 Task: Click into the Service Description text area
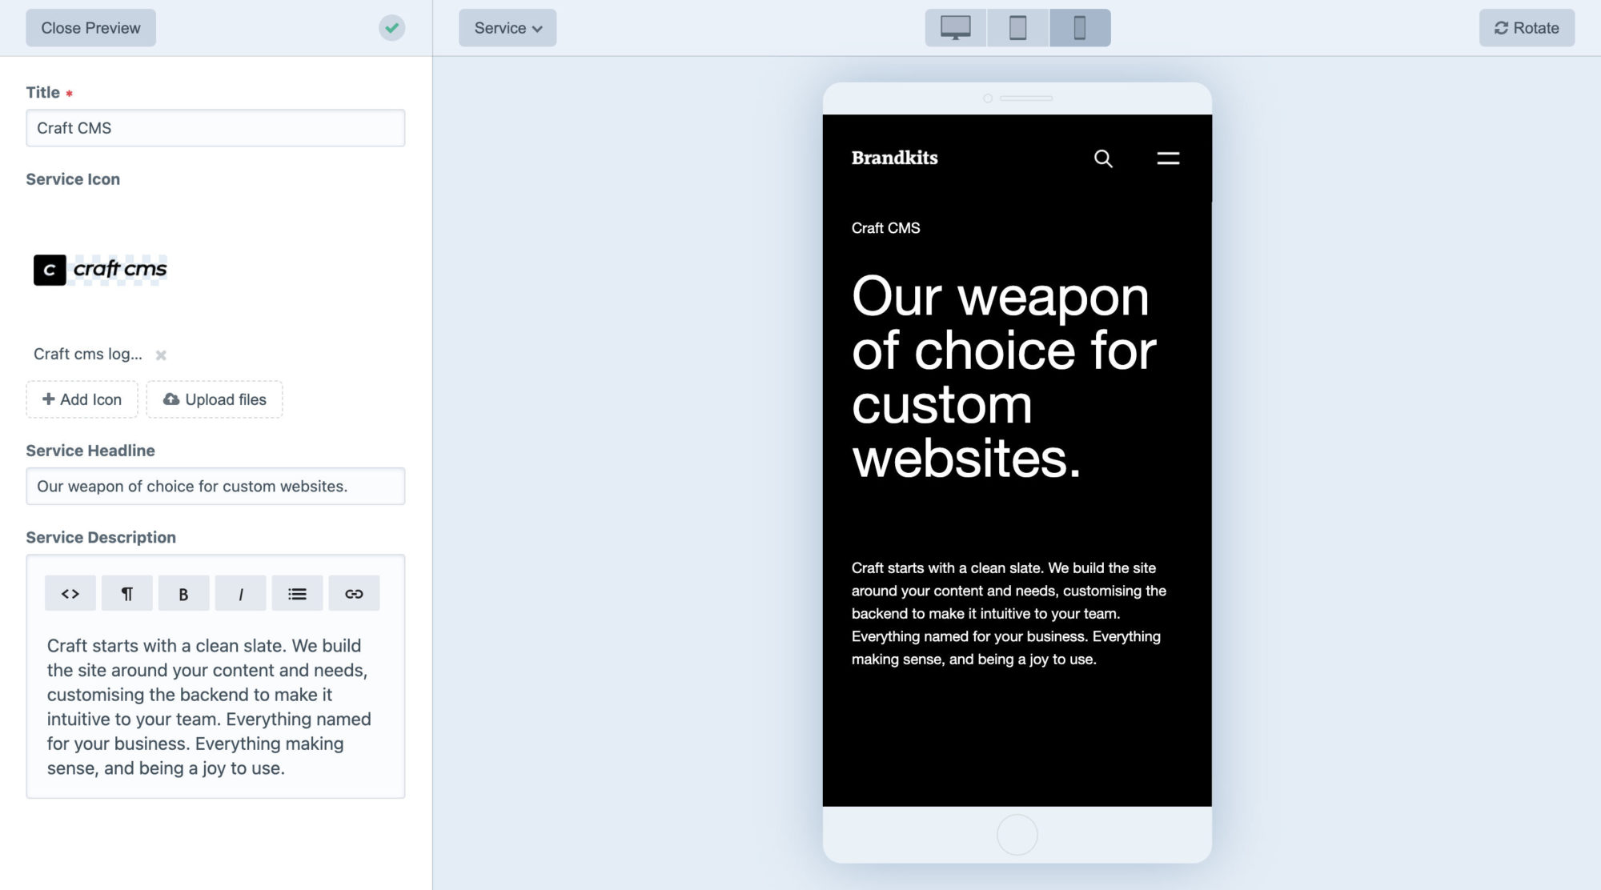[215, 707]
